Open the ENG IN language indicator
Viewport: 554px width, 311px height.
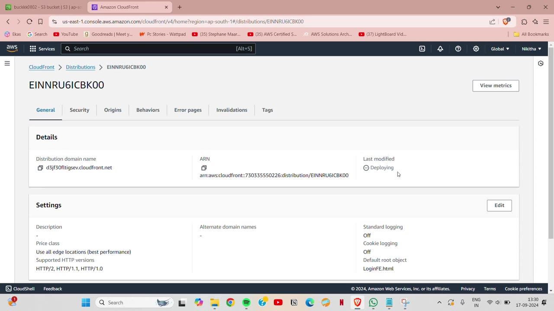[476, 302]
